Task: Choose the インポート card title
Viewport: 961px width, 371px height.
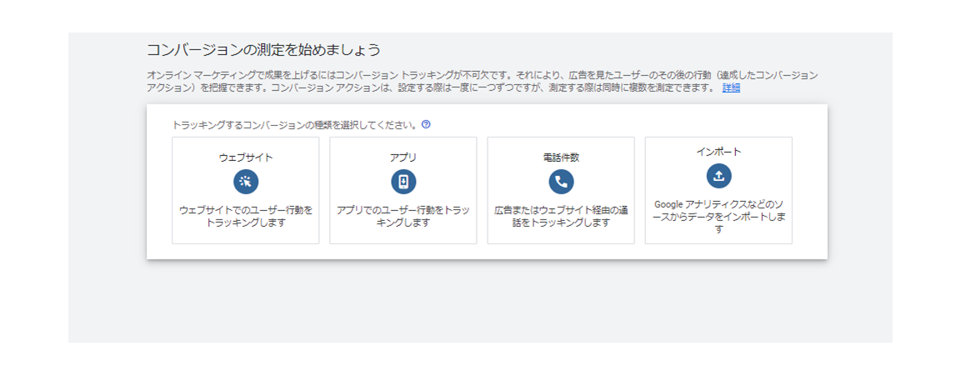Action: tap(718, 152)
